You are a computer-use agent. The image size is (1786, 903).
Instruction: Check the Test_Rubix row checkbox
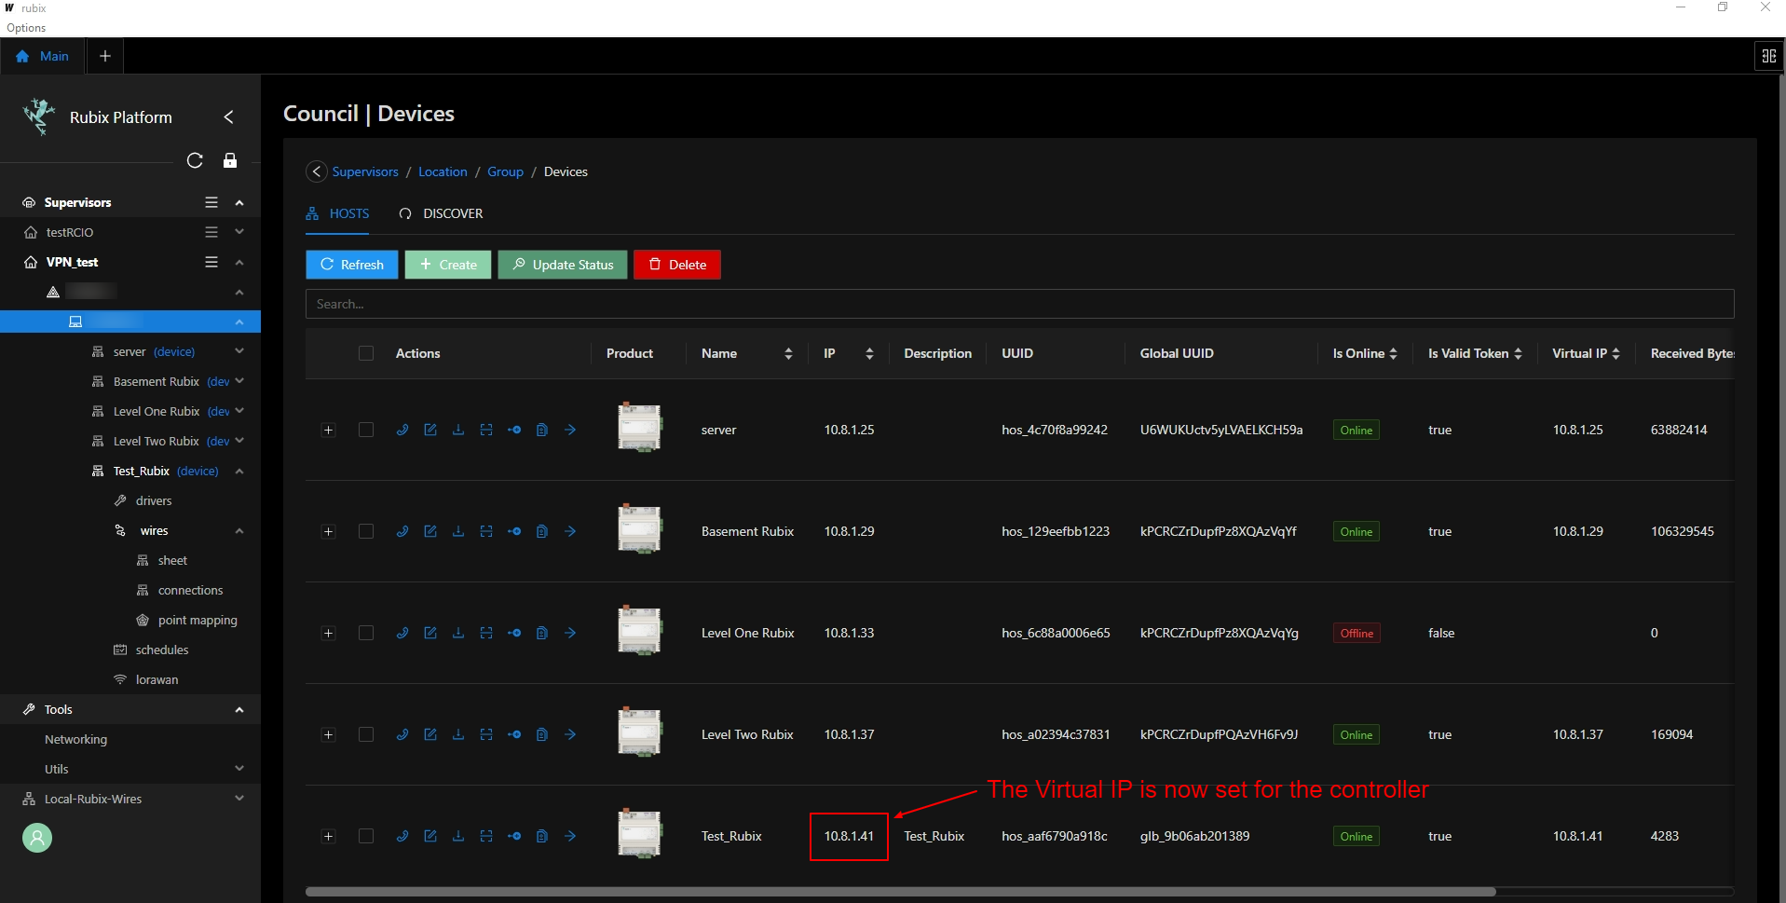point(366,836)
